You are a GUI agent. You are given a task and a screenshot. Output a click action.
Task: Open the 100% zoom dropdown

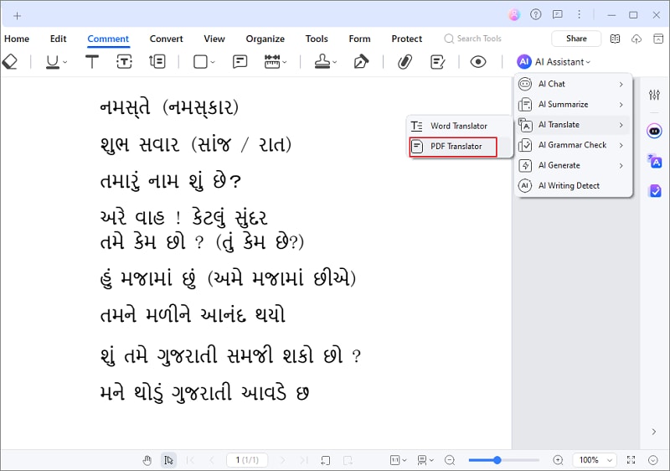point(595,460)
